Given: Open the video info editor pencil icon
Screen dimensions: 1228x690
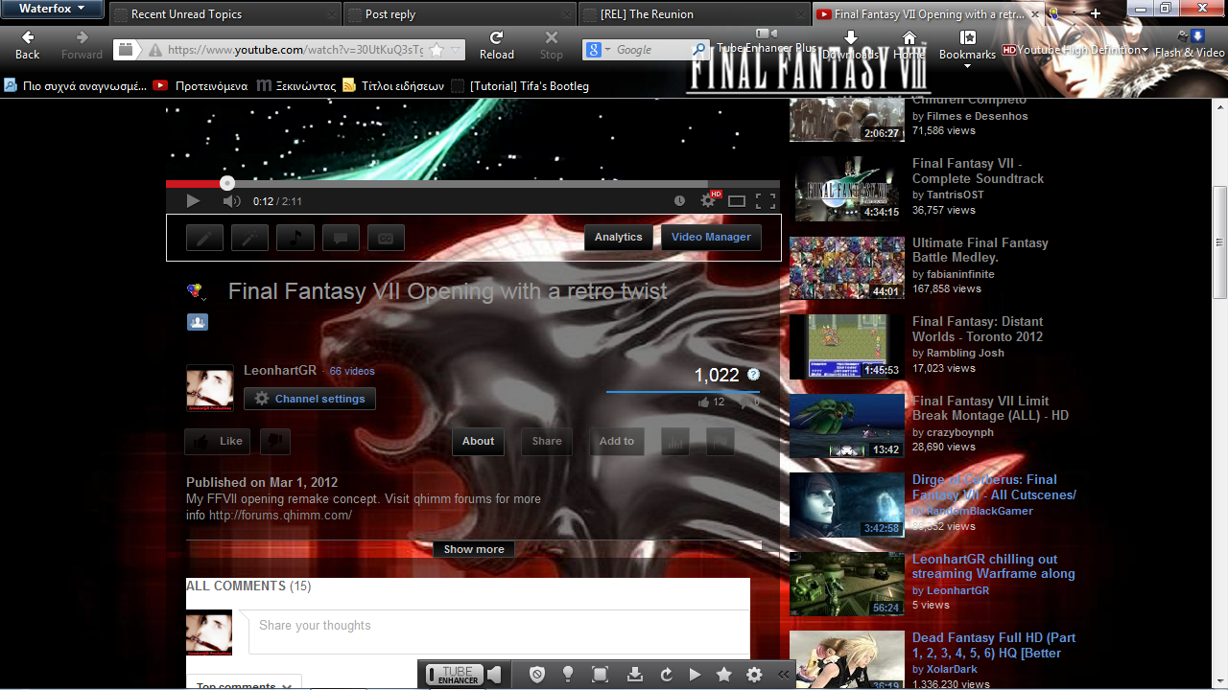Looking at the screenshot, I should [204, 238].
